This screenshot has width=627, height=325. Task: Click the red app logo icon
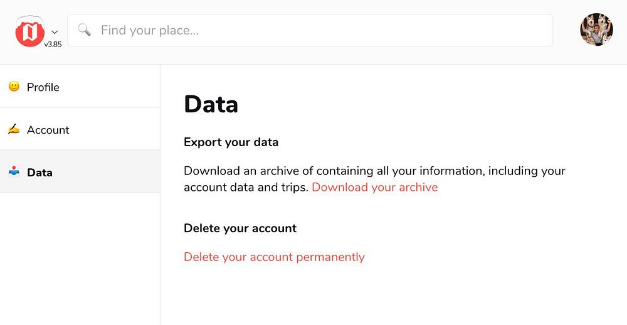tap(29, 32)
